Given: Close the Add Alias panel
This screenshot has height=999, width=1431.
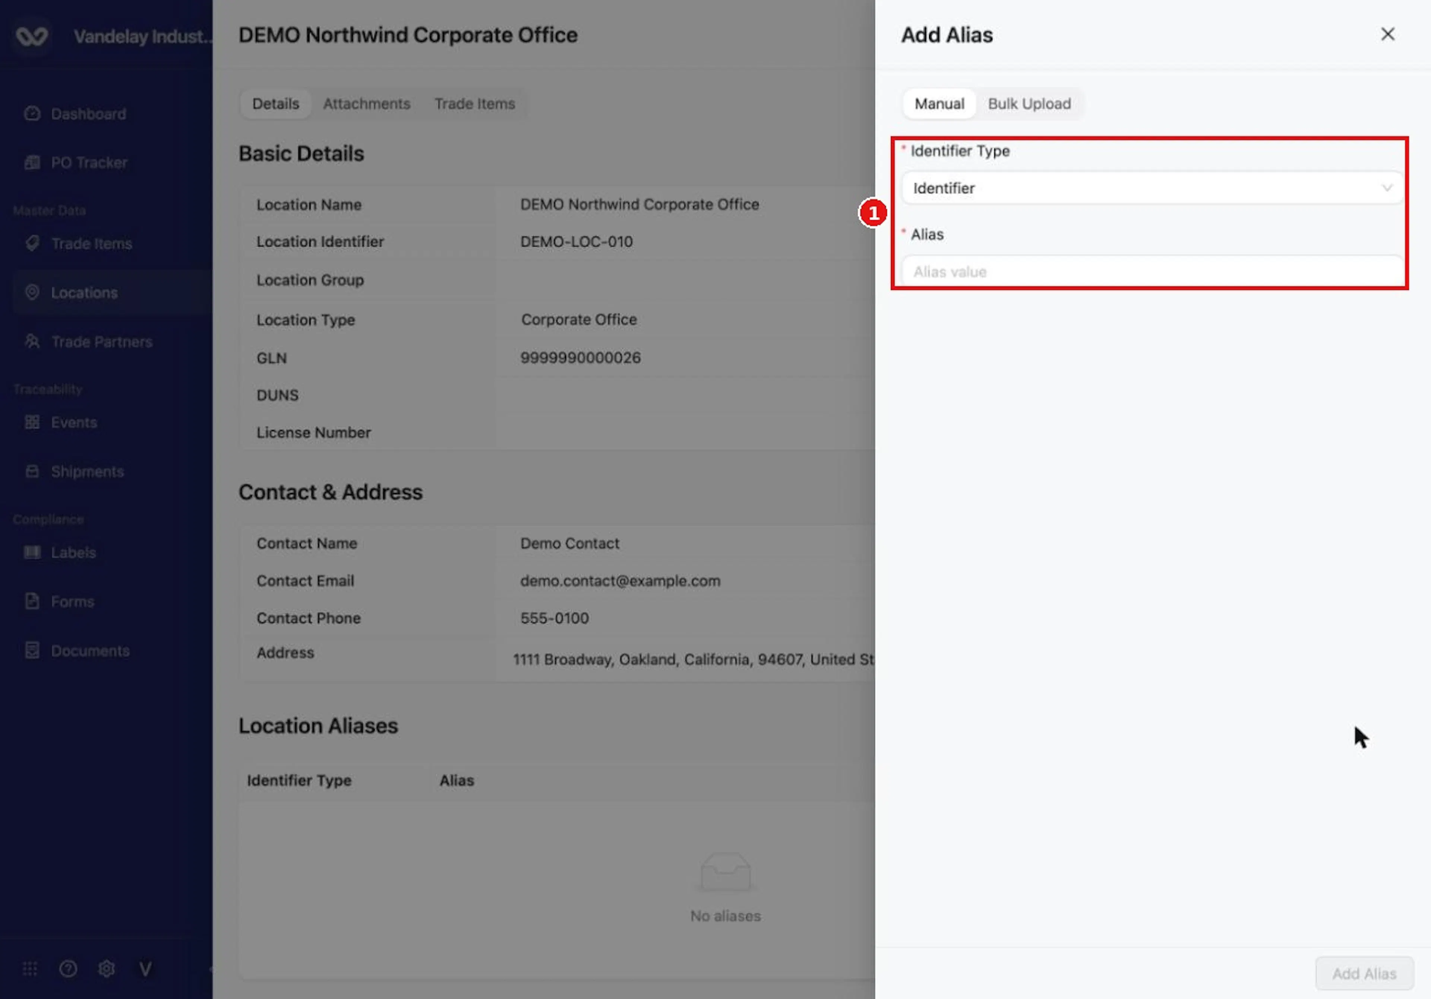Looking at the screenshot, I should [x=1387, y=34].
